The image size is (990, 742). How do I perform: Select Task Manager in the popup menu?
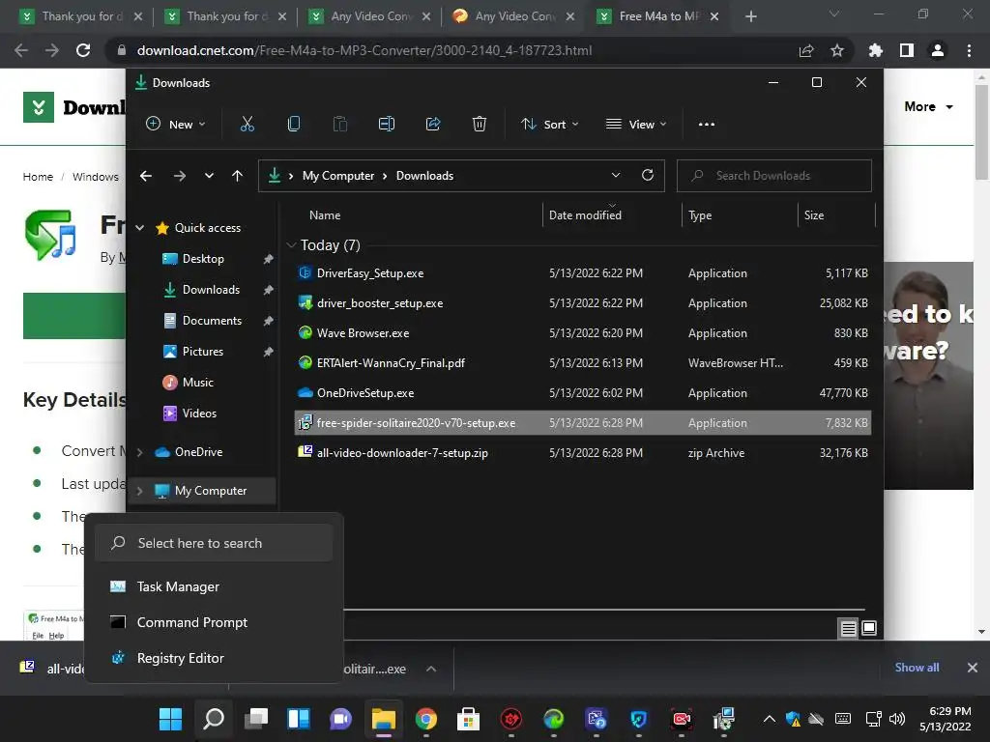point(214,586)
